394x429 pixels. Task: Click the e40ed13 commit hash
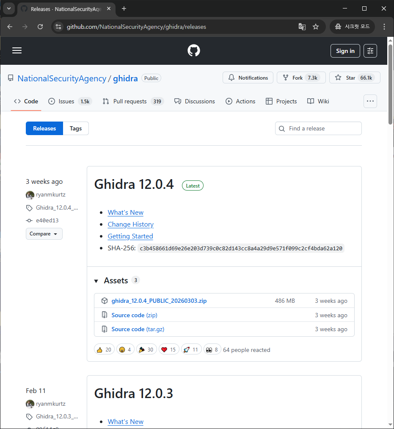pyautogui.click(x=47, y=221)
